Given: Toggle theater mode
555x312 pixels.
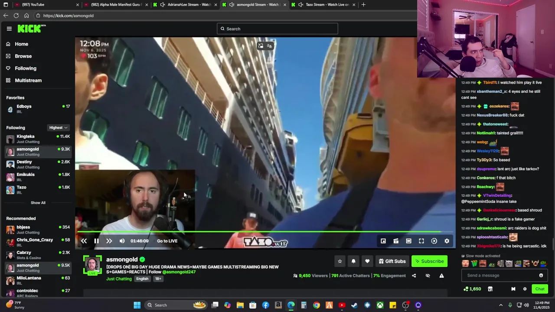Looking at the screenshot, I should click(x=408, y=241).
